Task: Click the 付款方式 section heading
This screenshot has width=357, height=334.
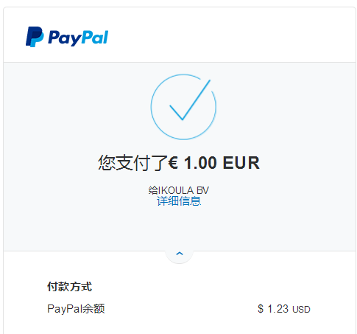Action: [x=69, y=287]
